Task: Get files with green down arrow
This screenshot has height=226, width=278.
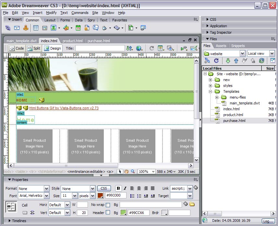Action: [228, 61]
